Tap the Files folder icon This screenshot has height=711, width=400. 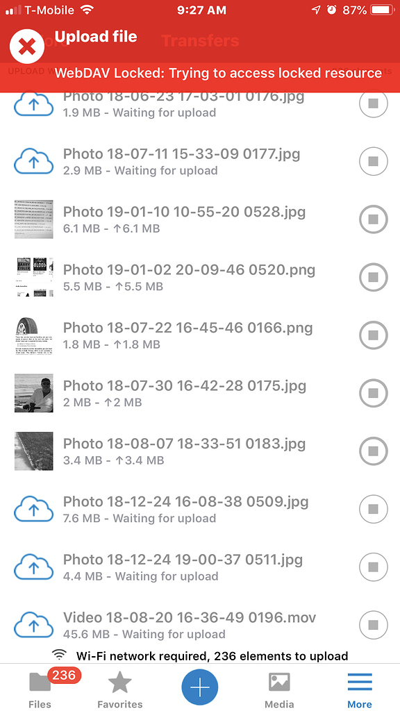pos(40,683)
